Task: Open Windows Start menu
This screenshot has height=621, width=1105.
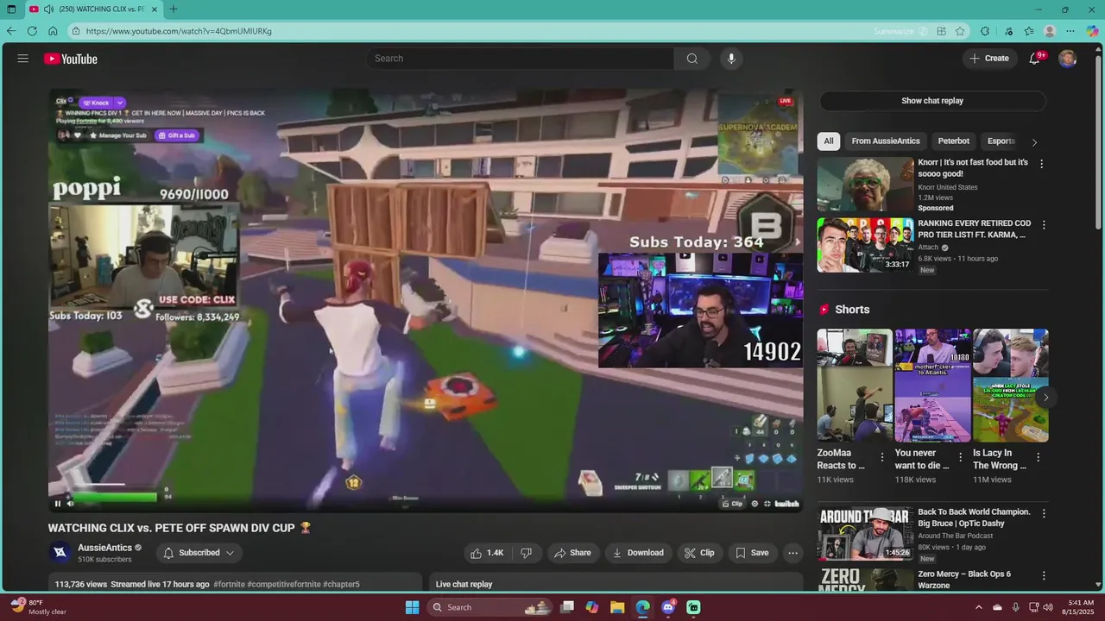Action: click(x=412, y=607)
